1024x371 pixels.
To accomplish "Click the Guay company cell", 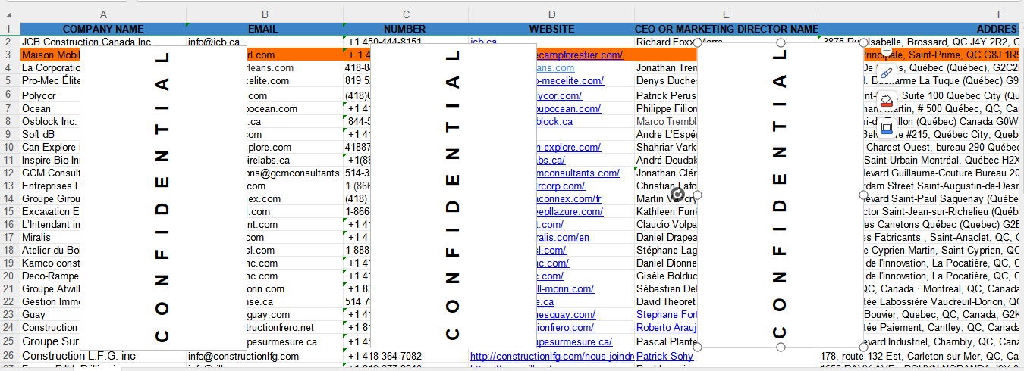I will [50, 315].
